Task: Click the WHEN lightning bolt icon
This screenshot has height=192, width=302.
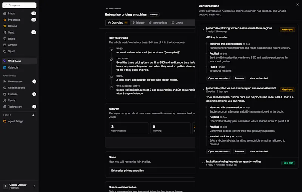Action: [111, 50]
